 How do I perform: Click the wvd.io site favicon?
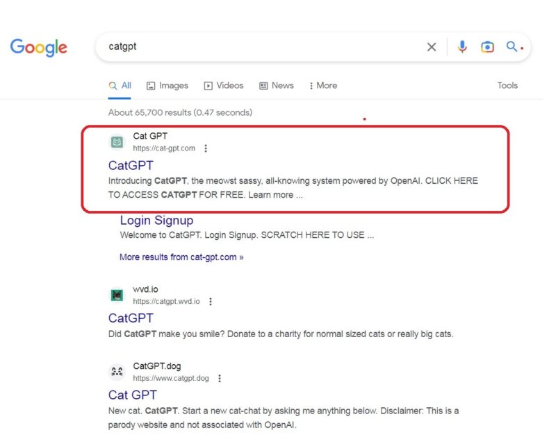(117, 295)
